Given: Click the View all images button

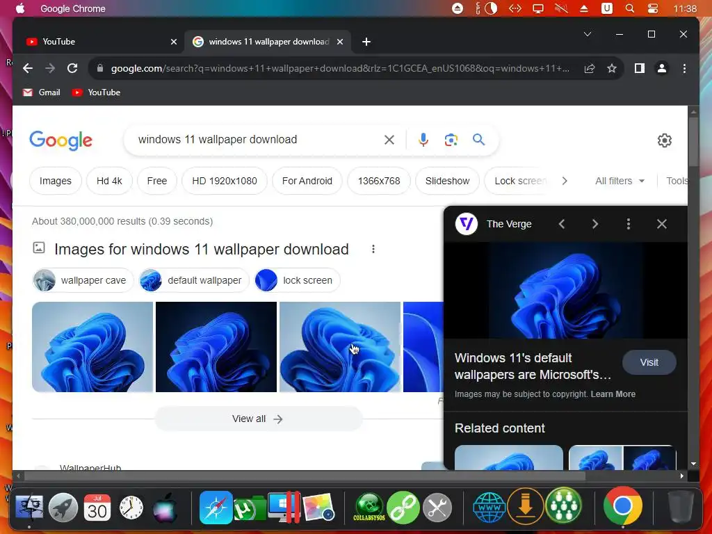Looking at the screenshot, I should tap(259, 419).
